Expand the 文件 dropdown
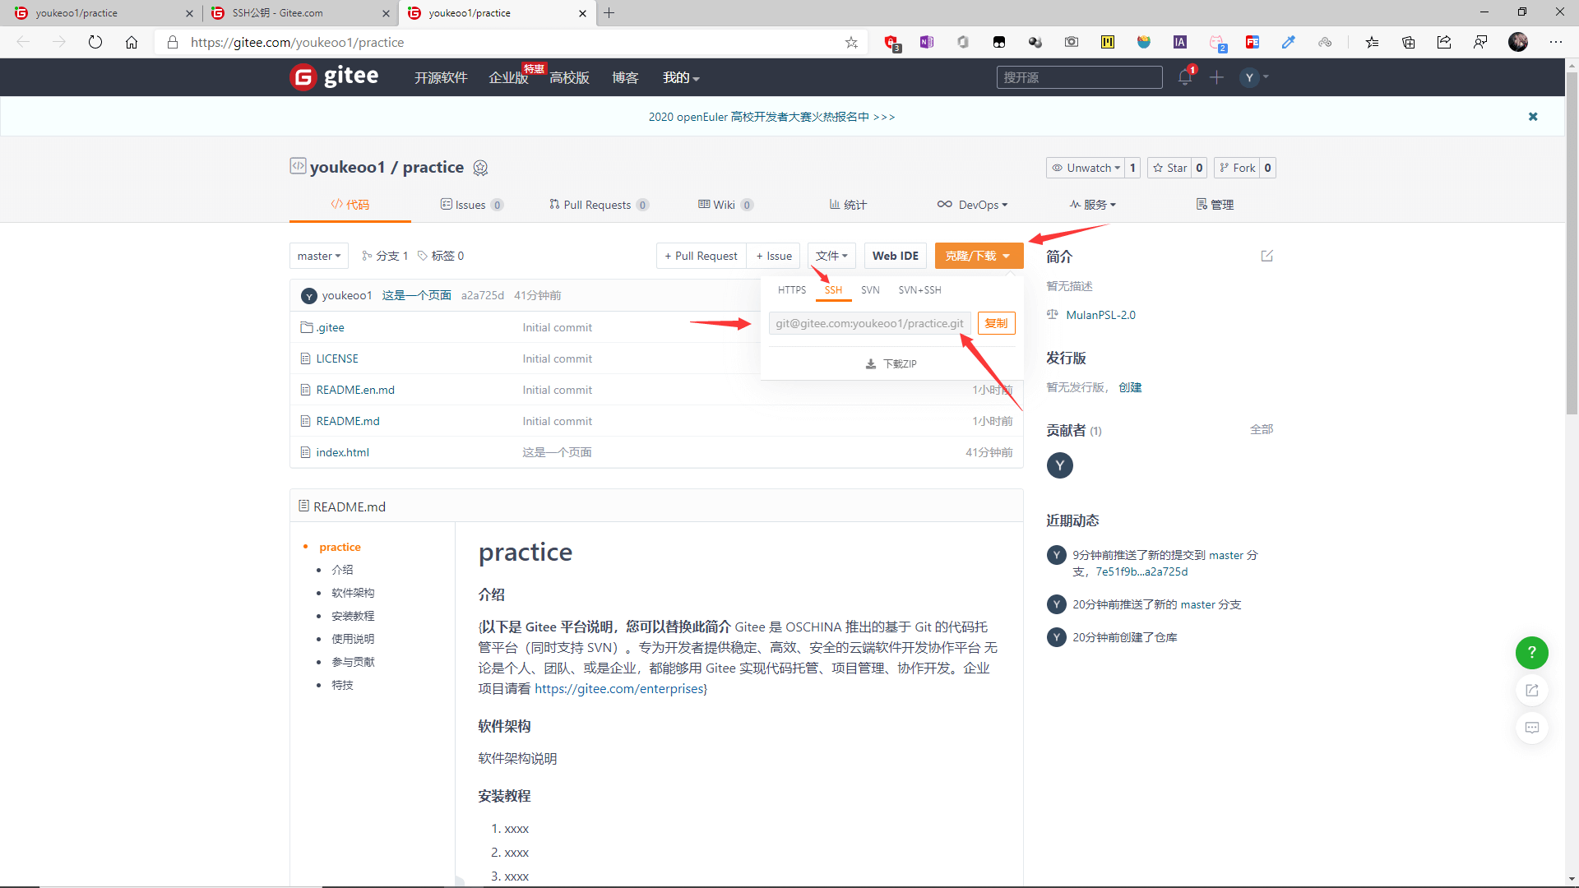 tap(831, 256)
